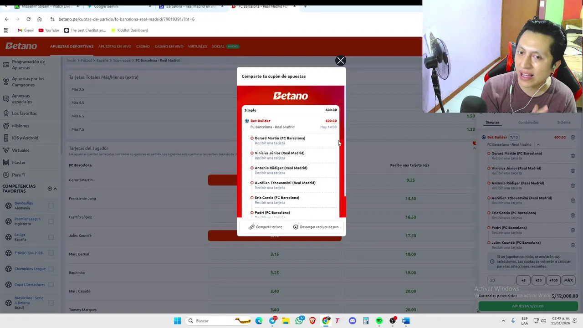This screenshot has width=583, height=328.
Task: Open Apuestas en vivo menu
Action: coord(115,46)
